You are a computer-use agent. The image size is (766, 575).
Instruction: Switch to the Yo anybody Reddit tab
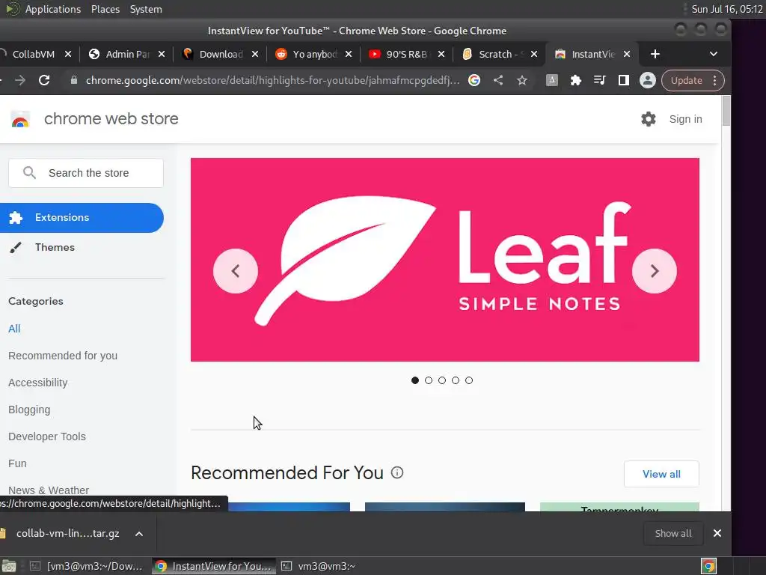click(x=313, y=54)
